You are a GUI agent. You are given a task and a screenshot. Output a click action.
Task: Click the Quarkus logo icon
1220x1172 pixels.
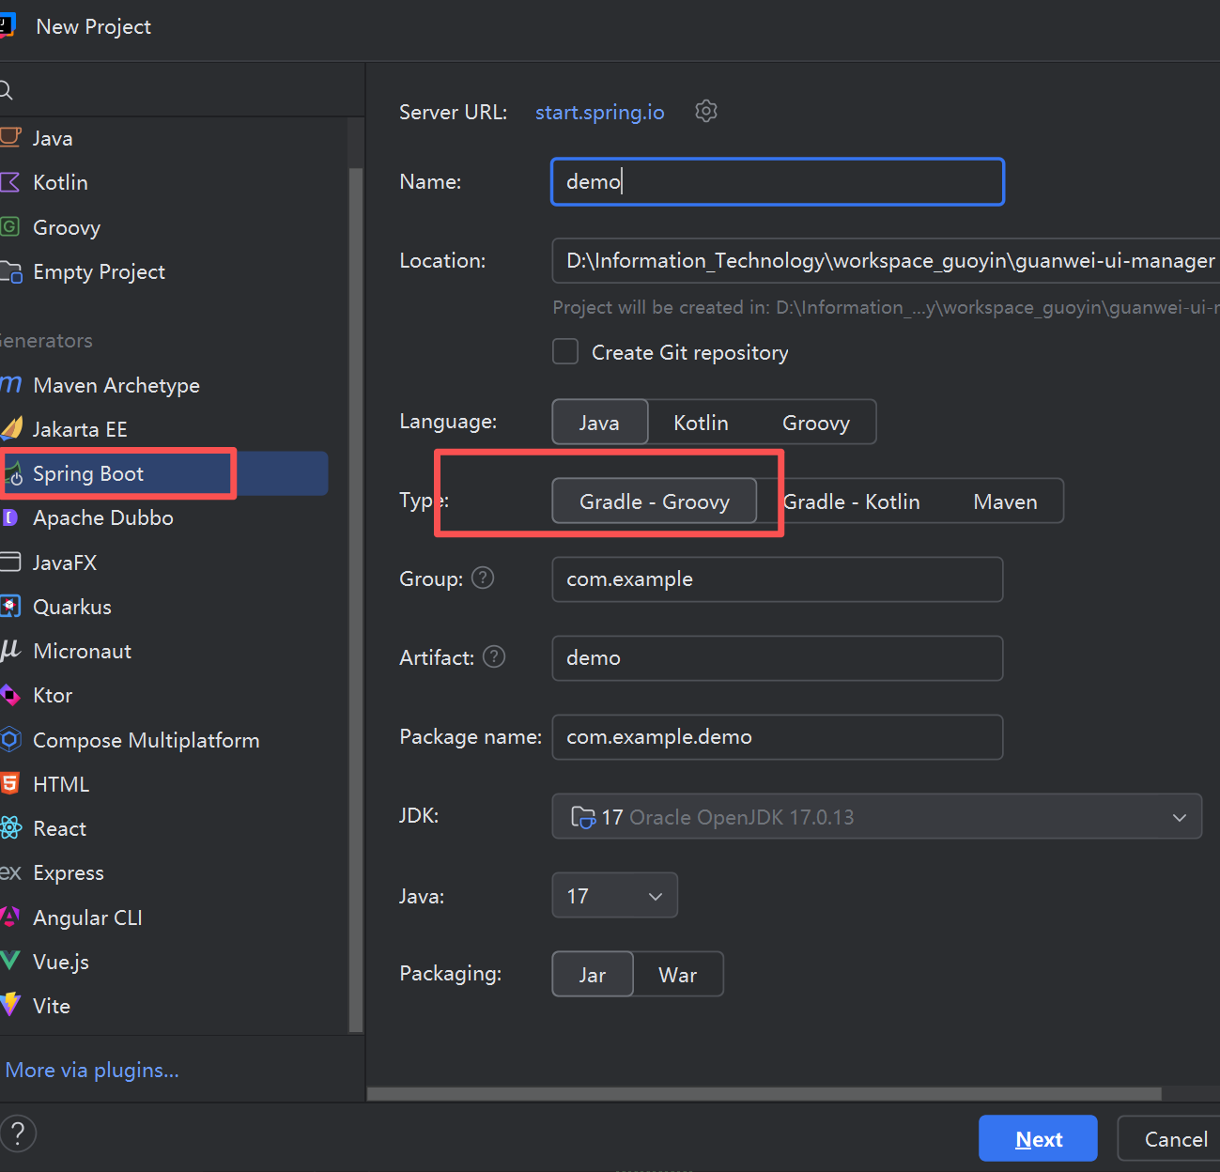point(10,607)
